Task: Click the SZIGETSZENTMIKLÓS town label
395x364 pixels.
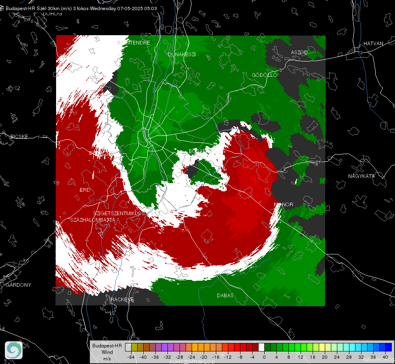Action: coord(119,214)
